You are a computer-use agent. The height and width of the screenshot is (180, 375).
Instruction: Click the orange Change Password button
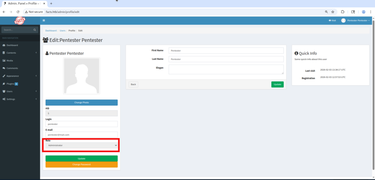pyautogui.click(x=82, y=165)
